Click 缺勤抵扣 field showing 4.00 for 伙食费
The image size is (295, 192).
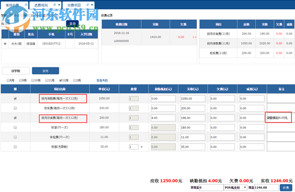(x=163, y=118)
